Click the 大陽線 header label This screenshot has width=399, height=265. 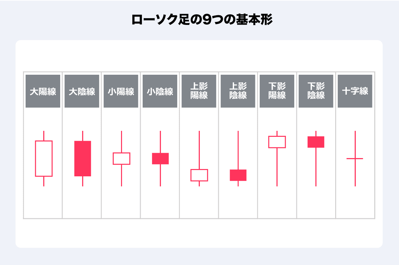[43, 91]
